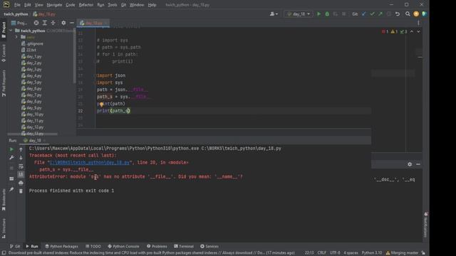Screen dimensions: 456x256
Task: Update project with the blue Git arrow
Action: (x=364, y=14)
